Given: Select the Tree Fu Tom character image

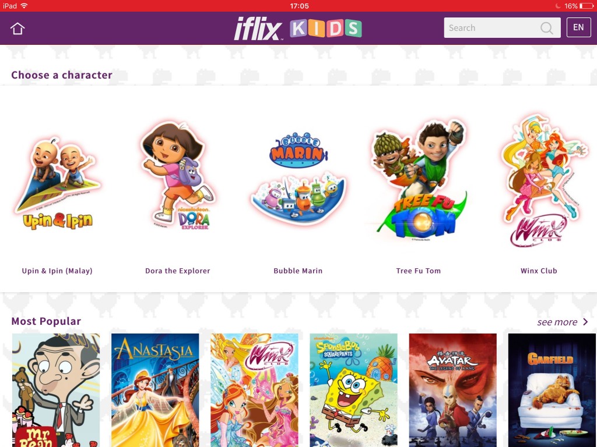Looking at the screenshot, I should [x=419, y=179].
